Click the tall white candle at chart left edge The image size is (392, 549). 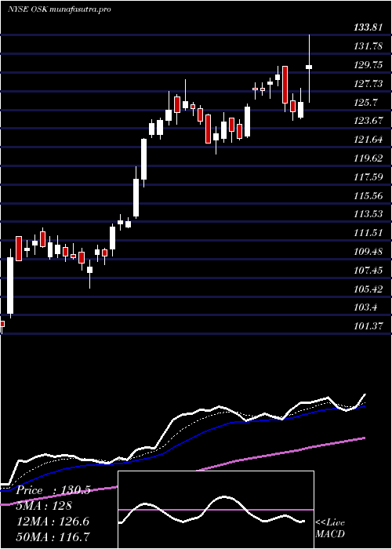pyautogui.click(x=10, y=285)
